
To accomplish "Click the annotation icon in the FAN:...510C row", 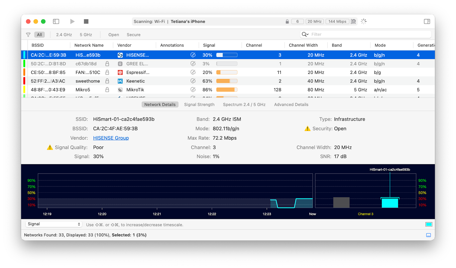I will click(193, 72).
